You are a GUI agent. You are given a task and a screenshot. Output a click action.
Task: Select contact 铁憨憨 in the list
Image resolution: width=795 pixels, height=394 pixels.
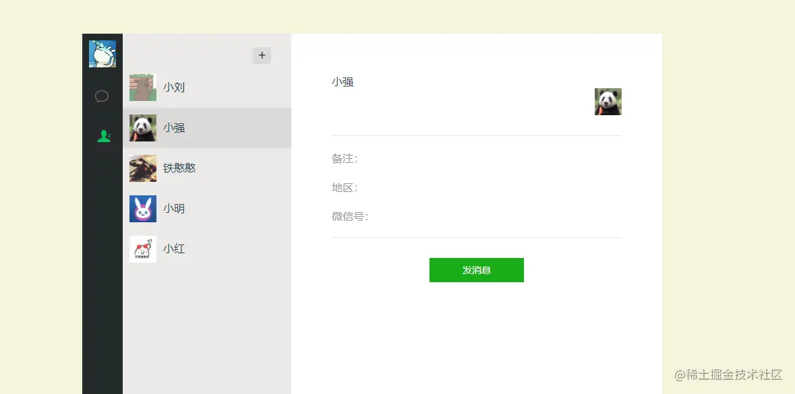207,168
